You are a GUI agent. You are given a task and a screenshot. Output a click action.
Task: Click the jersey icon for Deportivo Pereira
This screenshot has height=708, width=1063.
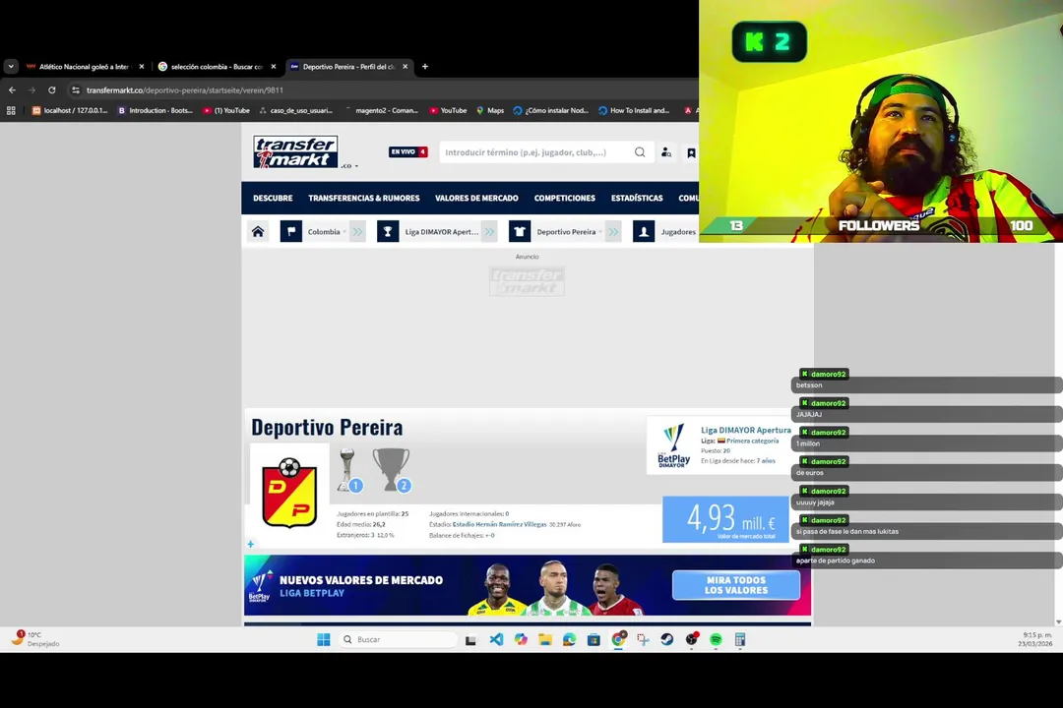pos(520,232)
